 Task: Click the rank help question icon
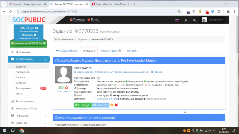click(45, 43)
